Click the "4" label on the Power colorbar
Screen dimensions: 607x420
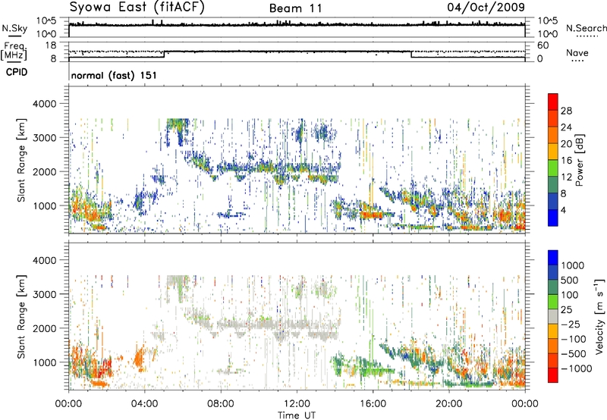tap(563, 210)
